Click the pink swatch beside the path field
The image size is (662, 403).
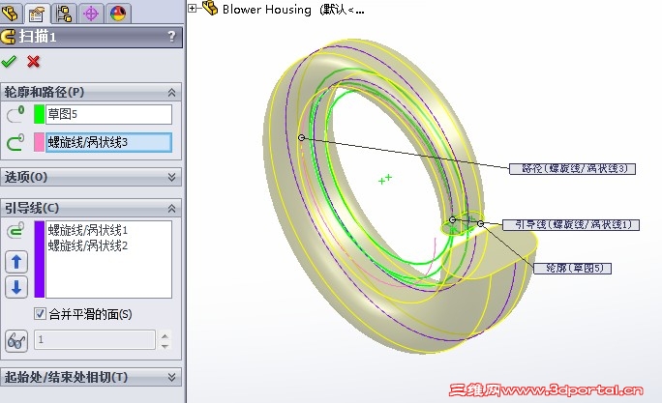tap(39, 142)
